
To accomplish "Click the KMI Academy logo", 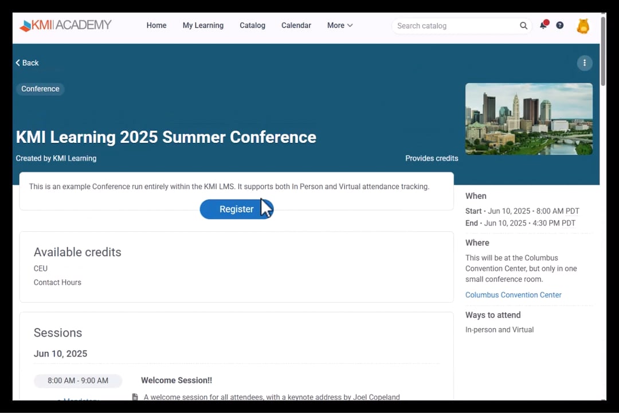I will coord(65,25).
